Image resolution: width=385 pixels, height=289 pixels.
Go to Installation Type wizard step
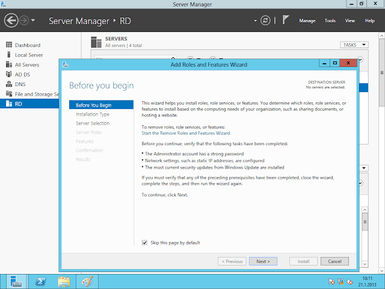(93, 114)
